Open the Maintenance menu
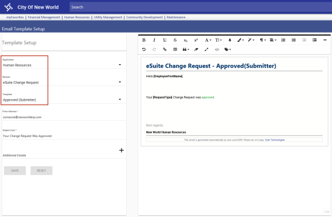332x217 pixels. point(176,17)
